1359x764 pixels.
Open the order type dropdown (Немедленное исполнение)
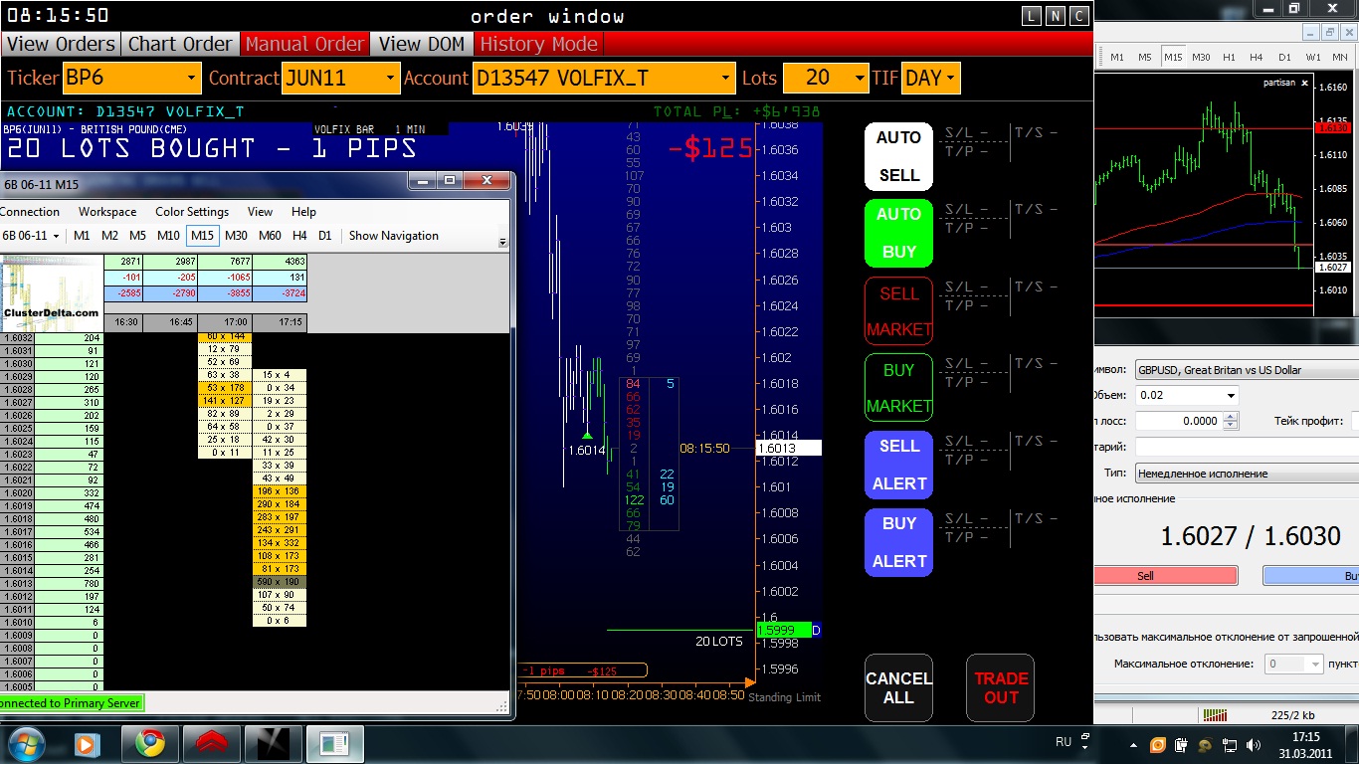click(1247, 474)
